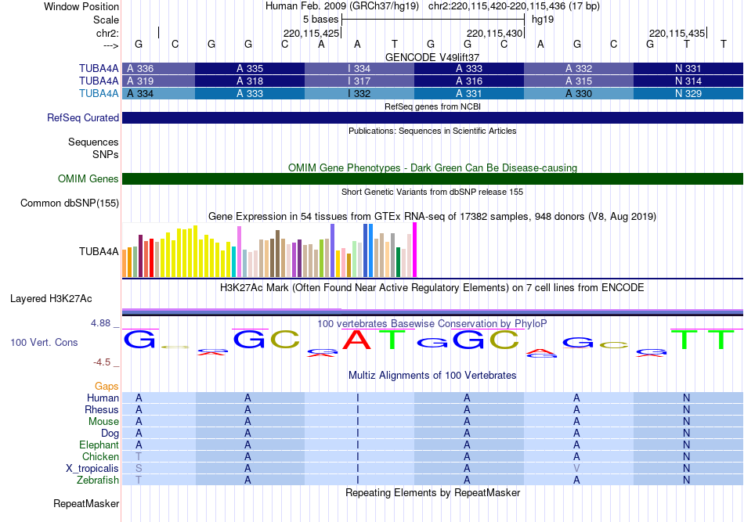Click the Scale label

tap(106, 20)
